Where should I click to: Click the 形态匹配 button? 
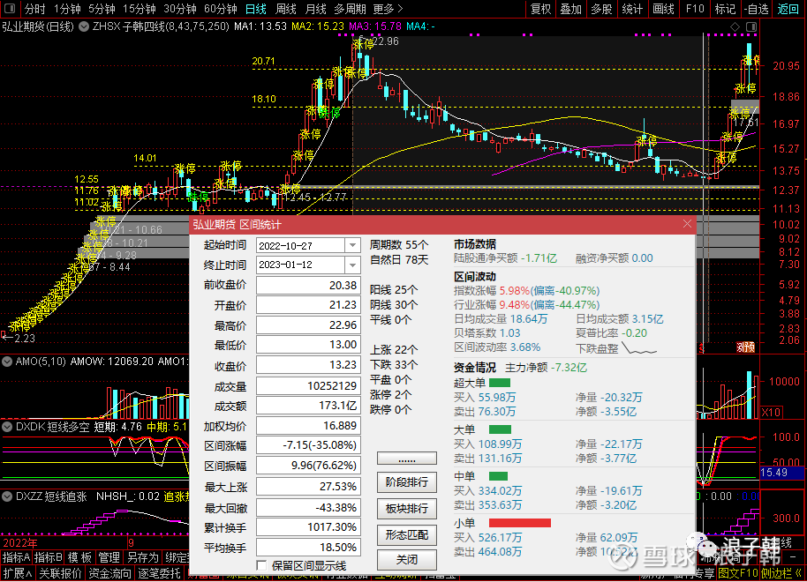[x=406, y=534]
